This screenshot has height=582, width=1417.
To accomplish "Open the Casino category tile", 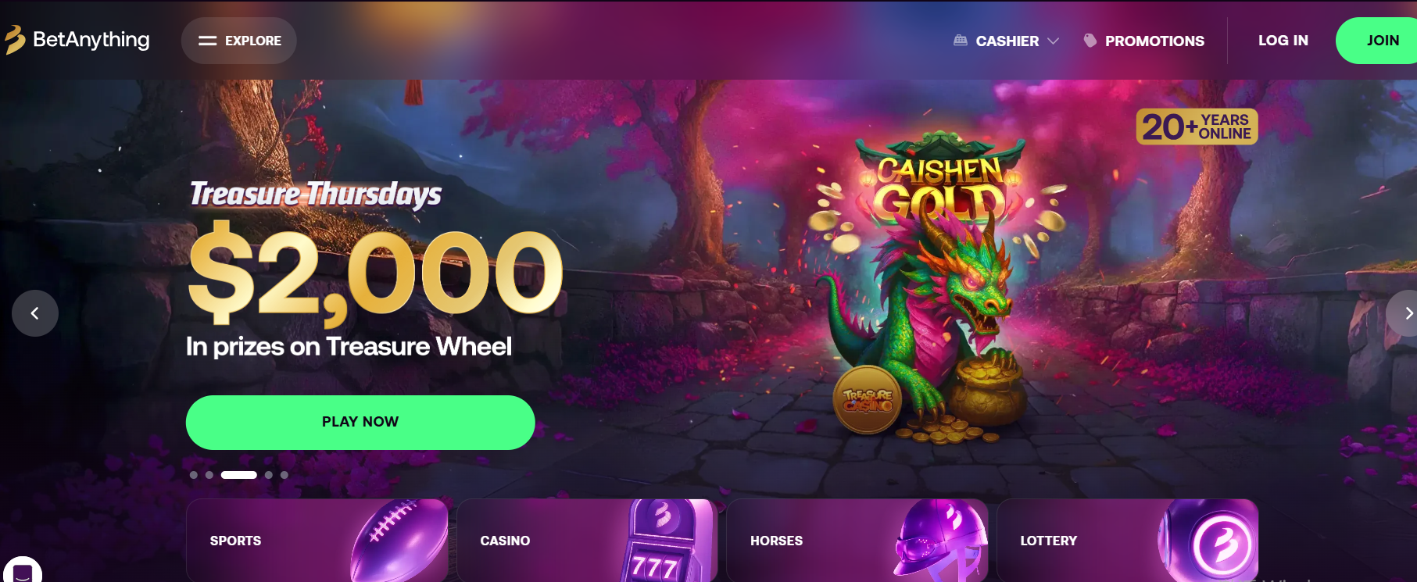I will coord(587,541).
